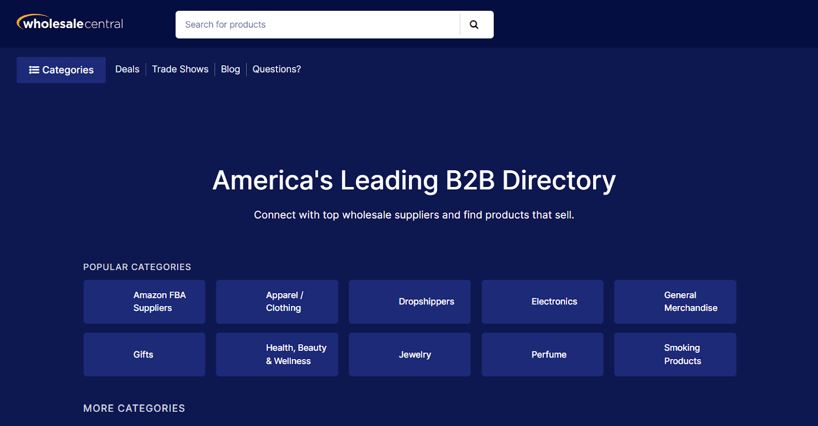818x426 pixels.
Task: Open General Merchandise category
Action: click(675, 301)
